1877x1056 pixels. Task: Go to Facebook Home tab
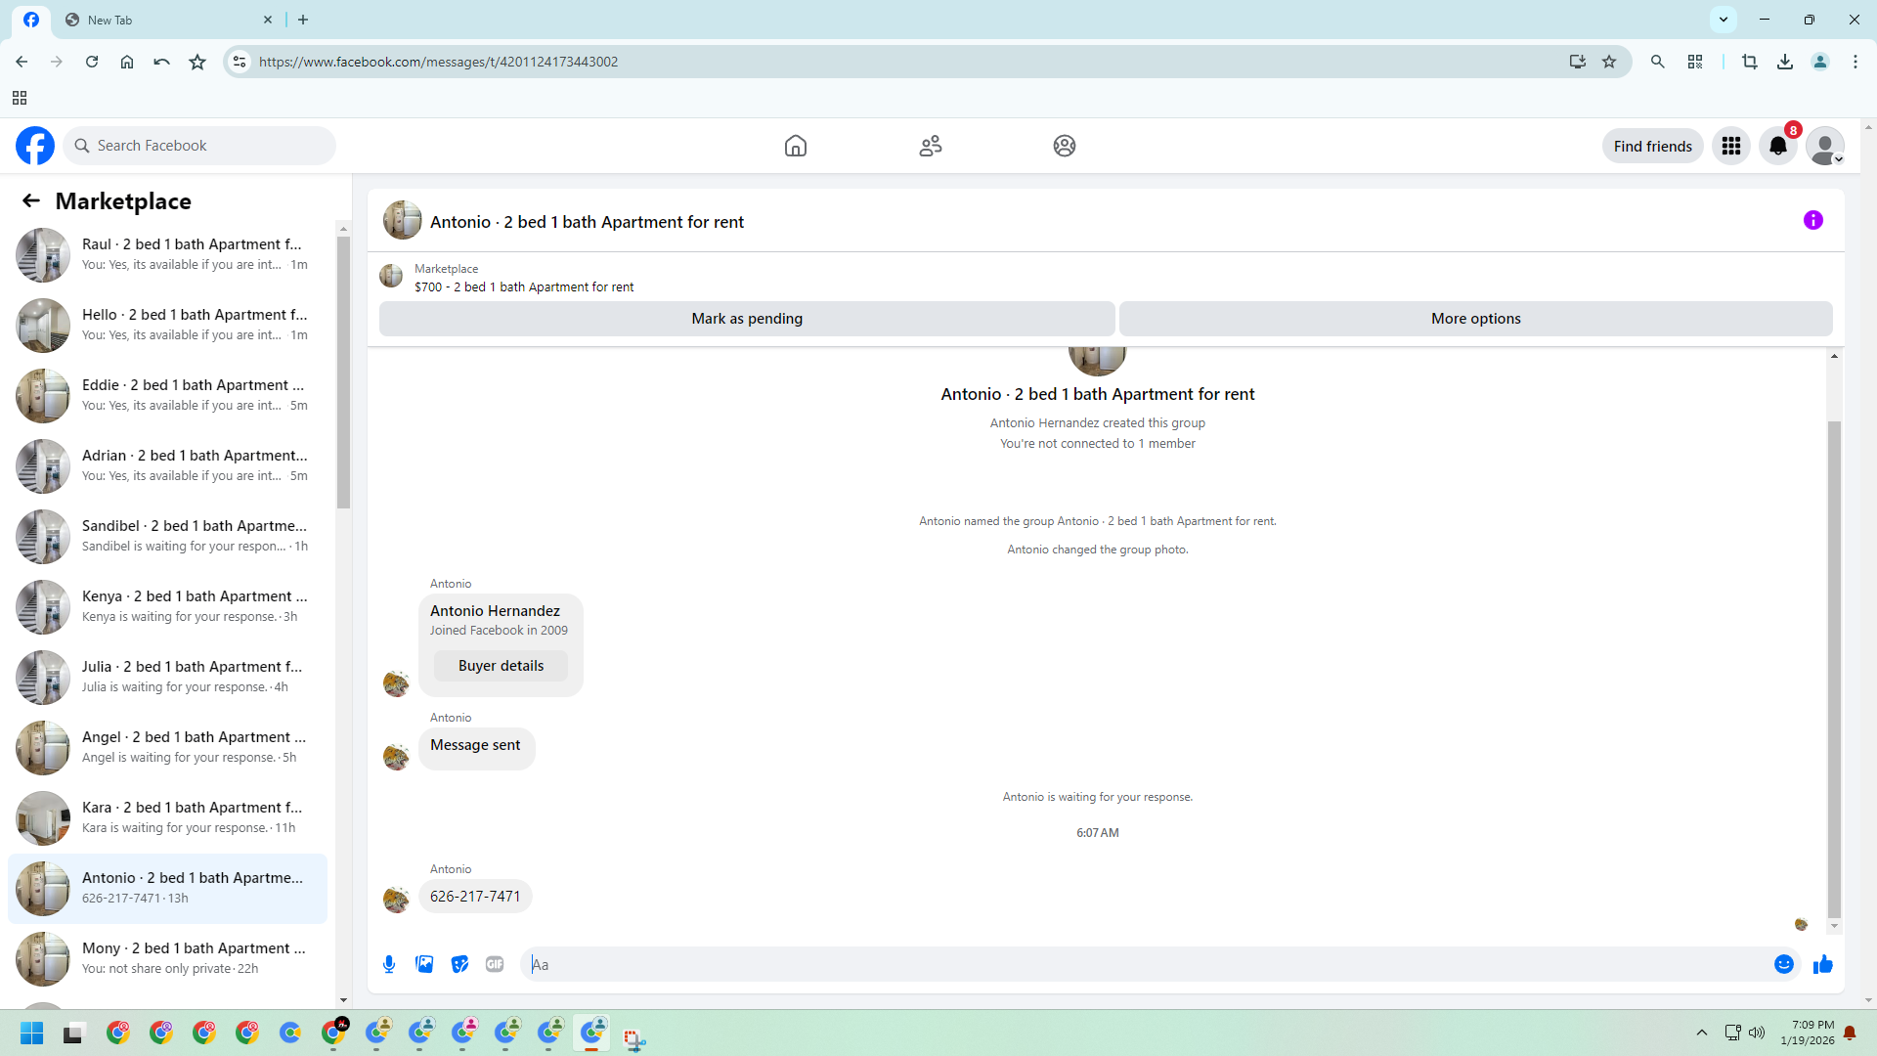coord(795,147)
